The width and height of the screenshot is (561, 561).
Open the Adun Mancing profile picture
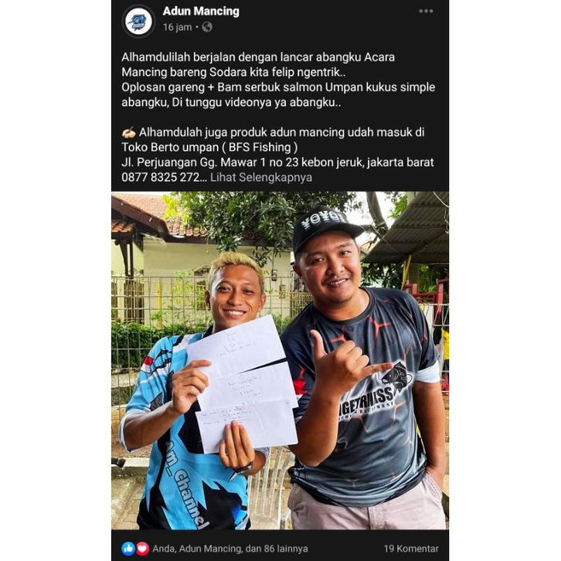coord(138,21)
